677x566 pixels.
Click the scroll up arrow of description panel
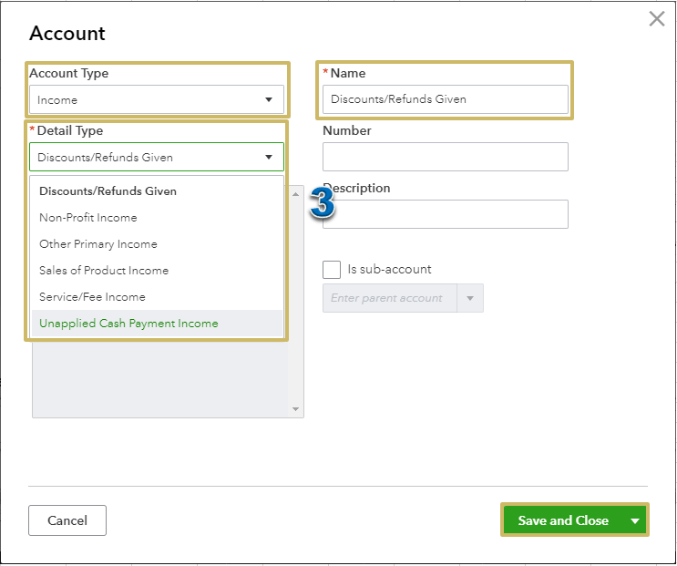point(295,193)
